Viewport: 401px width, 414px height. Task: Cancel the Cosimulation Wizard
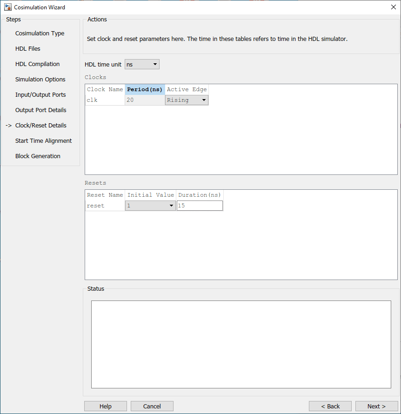coord(152,406)
